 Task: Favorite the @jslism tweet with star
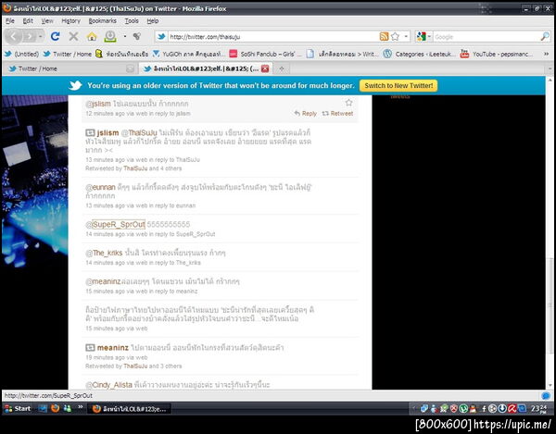tap(349, 103)
